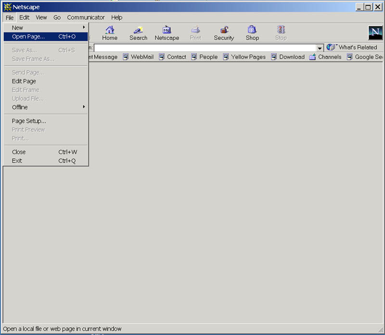
Task: Click Save Frame As... menu entry
Action: pyautogui.click(x=46, y=59)
